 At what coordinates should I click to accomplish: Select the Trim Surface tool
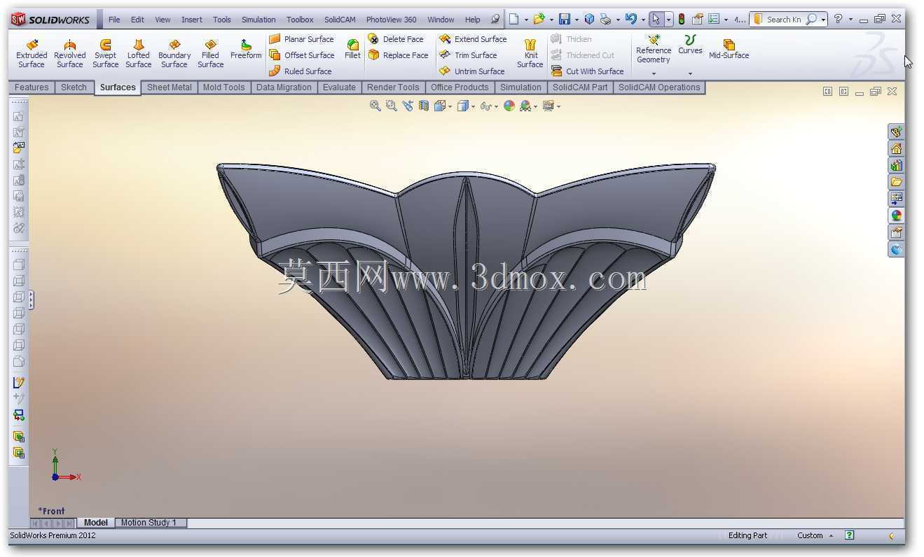click(468, 55)
